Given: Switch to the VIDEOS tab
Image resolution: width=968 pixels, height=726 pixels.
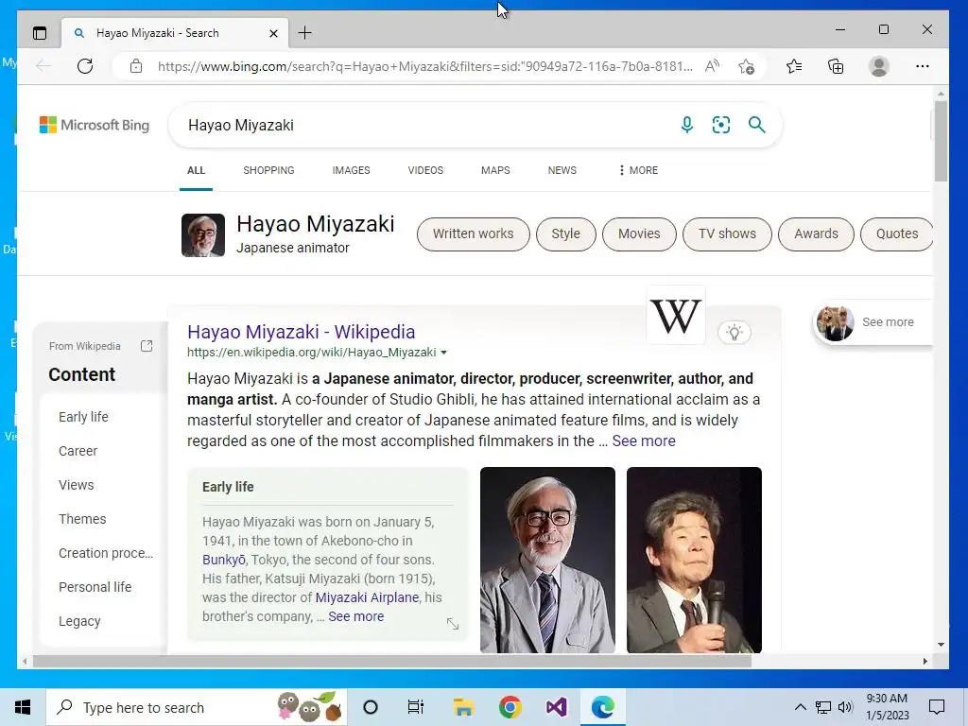Looking at the screenshot, I should tap(425, 170).
